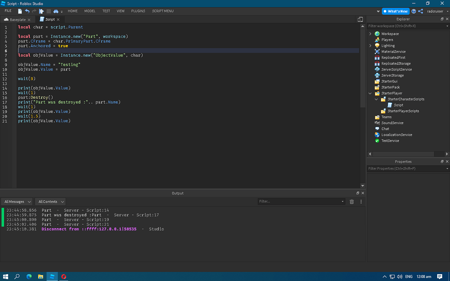This screenshot has width=450, height=281.
Task: Open Roblox Studio from the taskbar
Action: pyautogui.click(x=52, y=276)
